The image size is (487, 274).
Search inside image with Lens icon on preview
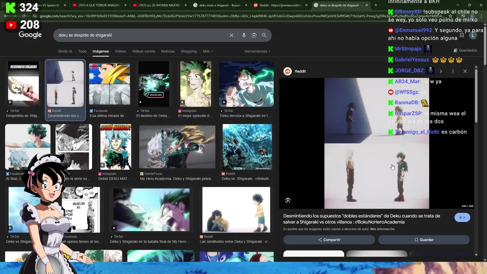[288, 200]
